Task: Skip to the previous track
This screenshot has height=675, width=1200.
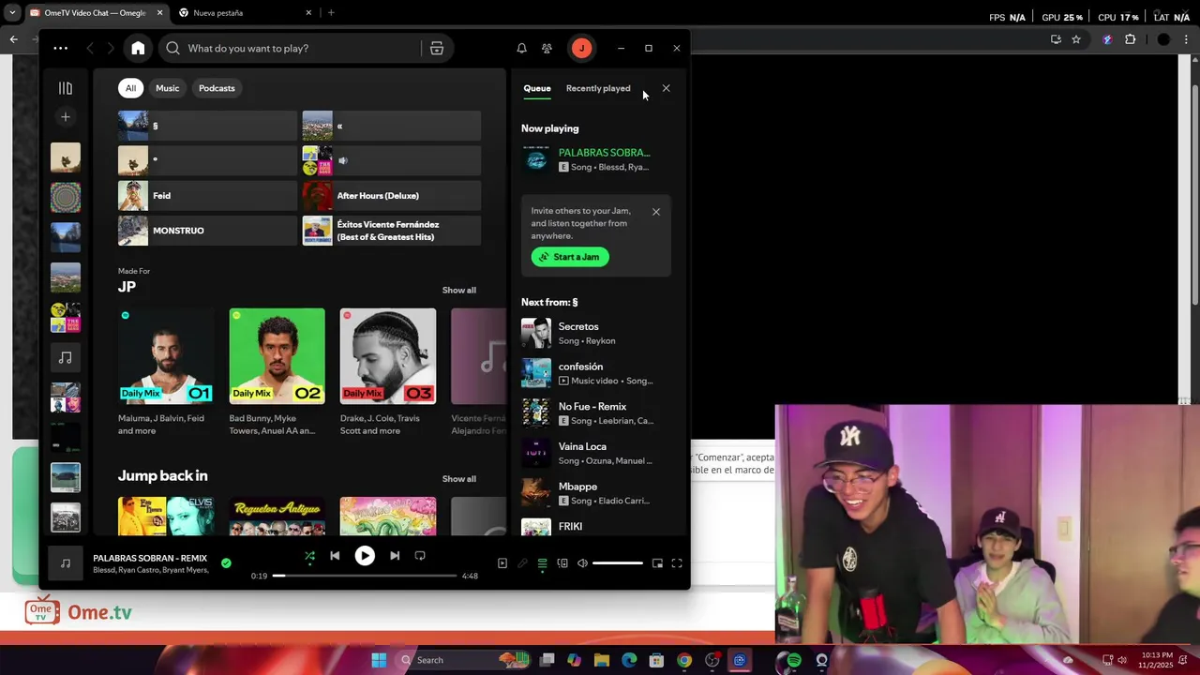Action: pos(335,556)
